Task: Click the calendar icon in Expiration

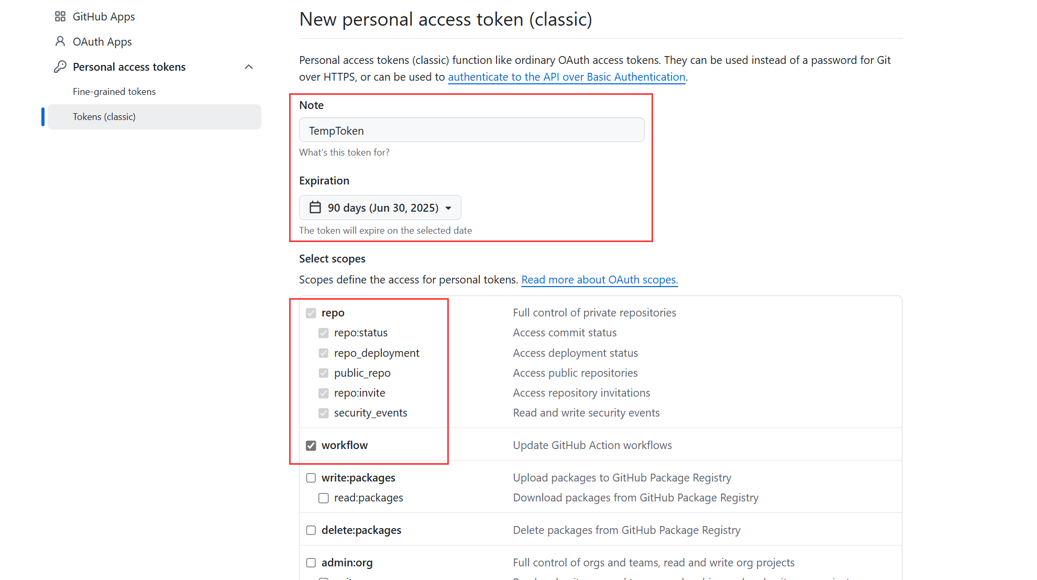Action: click(x=315, y=207)
